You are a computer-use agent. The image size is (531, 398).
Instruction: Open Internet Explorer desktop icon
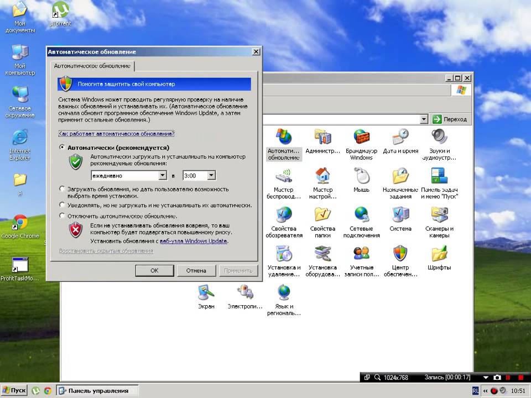(x=20, y=144)
